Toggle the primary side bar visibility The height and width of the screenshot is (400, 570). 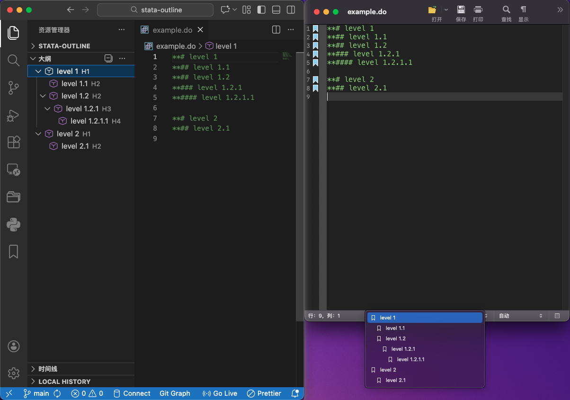(x=261, y=10)
